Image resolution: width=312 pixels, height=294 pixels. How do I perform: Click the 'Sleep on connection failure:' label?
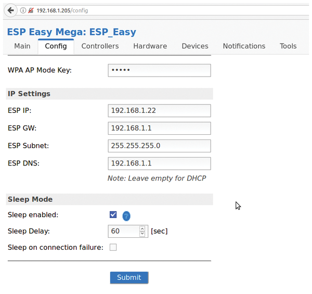point(56,247)
